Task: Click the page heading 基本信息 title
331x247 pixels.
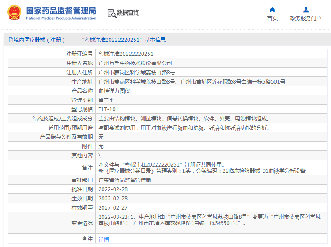Action: [x=155, y=40]
